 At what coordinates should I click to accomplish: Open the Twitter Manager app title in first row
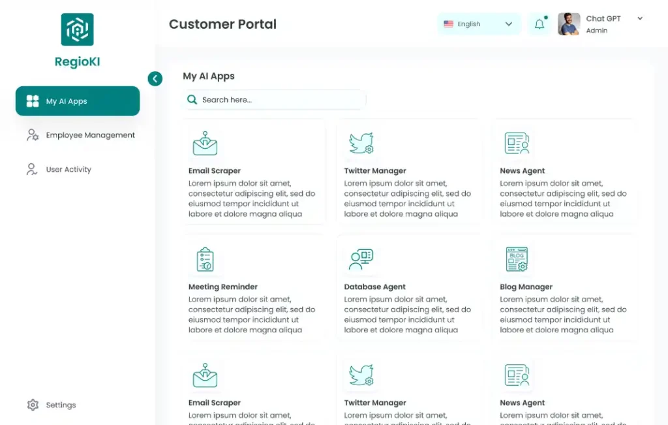tap(375, 171)
